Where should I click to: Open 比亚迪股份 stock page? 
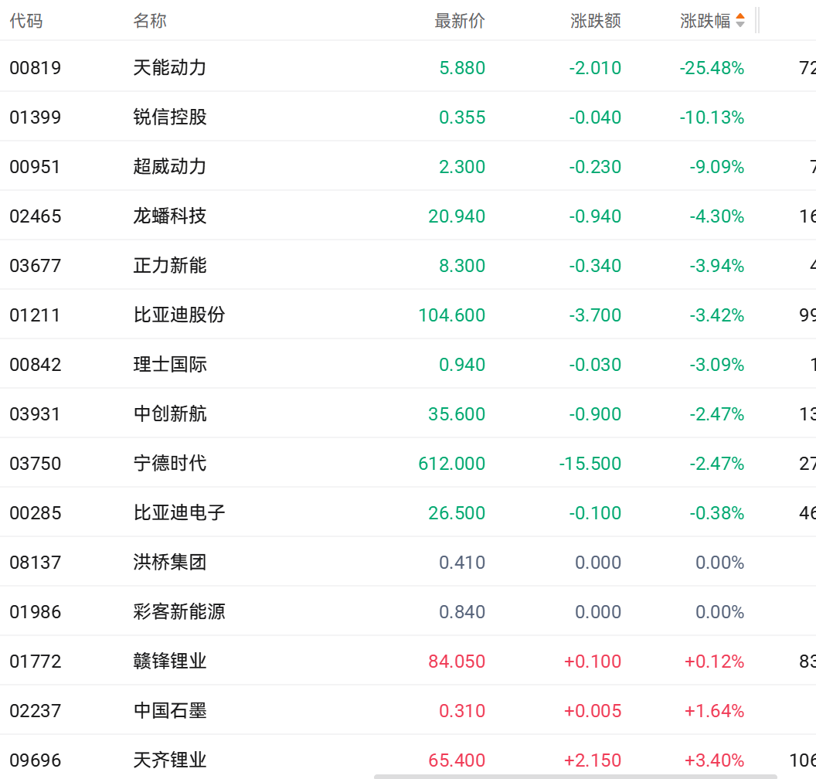[x=179, y=315]
